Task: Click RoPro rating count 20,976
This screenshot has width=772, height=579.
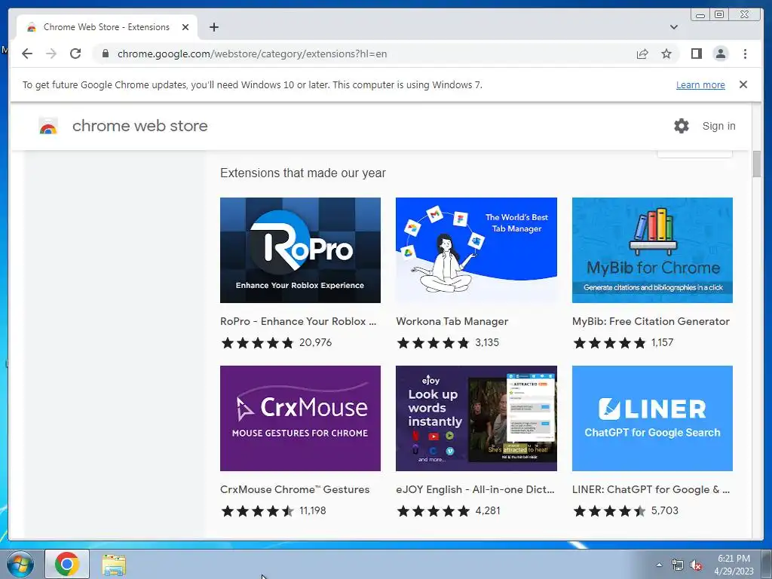Action: 316,343
